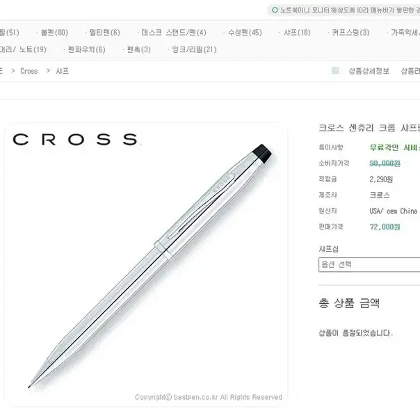Go to the 펜촉(3) category
420x420 pixels.
click(139, 49)
